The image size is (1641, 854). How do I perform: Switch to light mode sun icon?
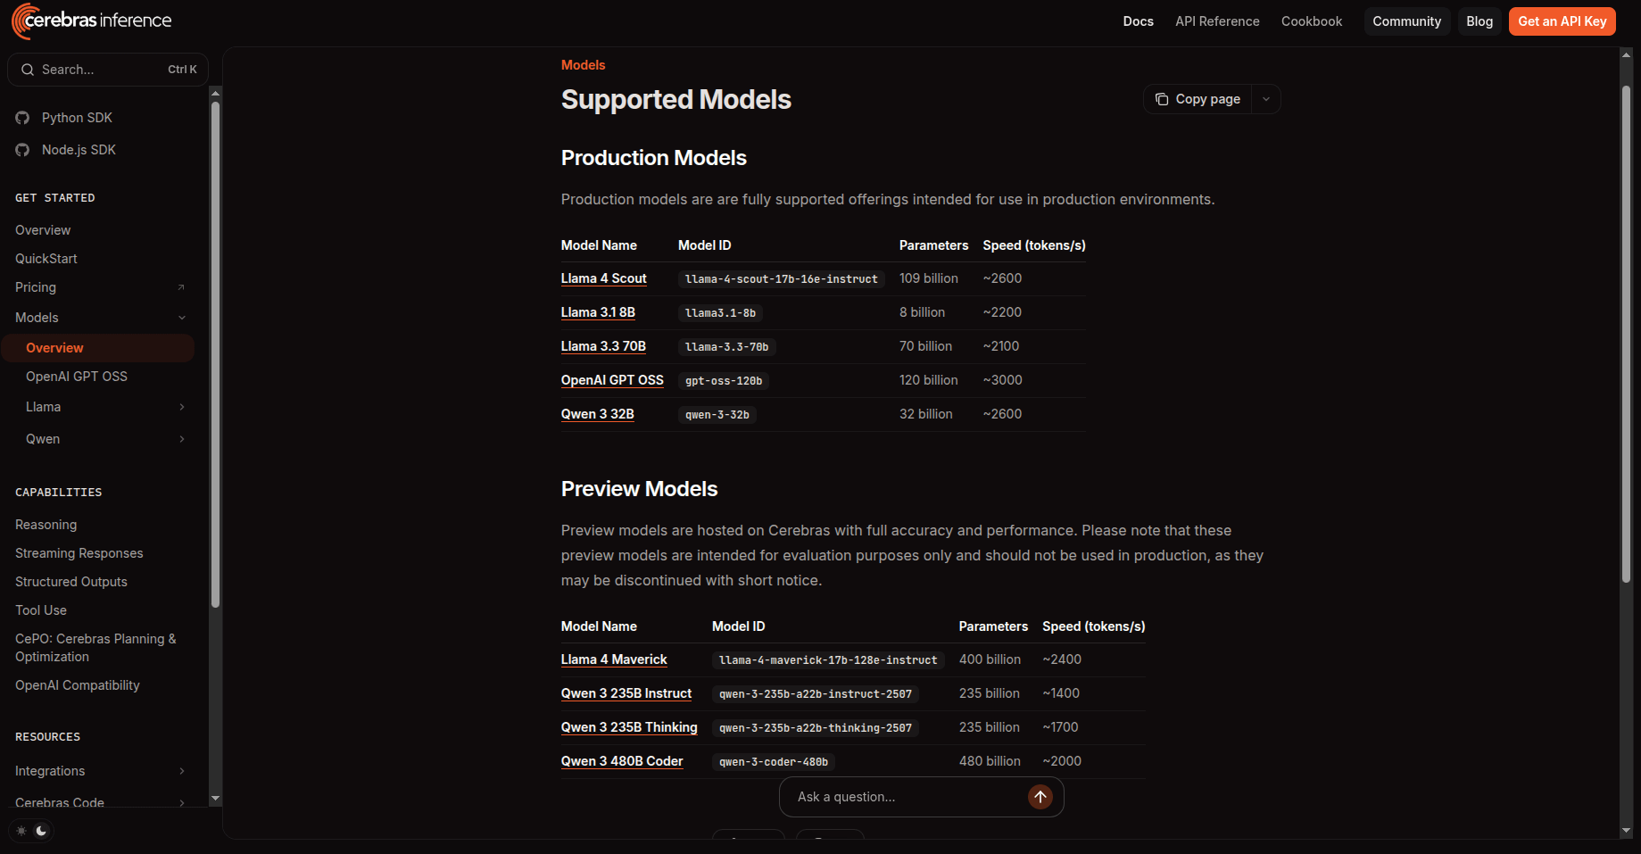tap(22, 831)
